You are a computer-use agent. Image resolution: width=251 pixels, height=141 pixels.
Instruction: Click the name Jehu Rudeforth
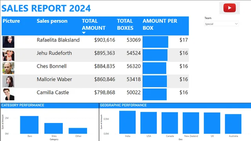click(x=54, y=53)
